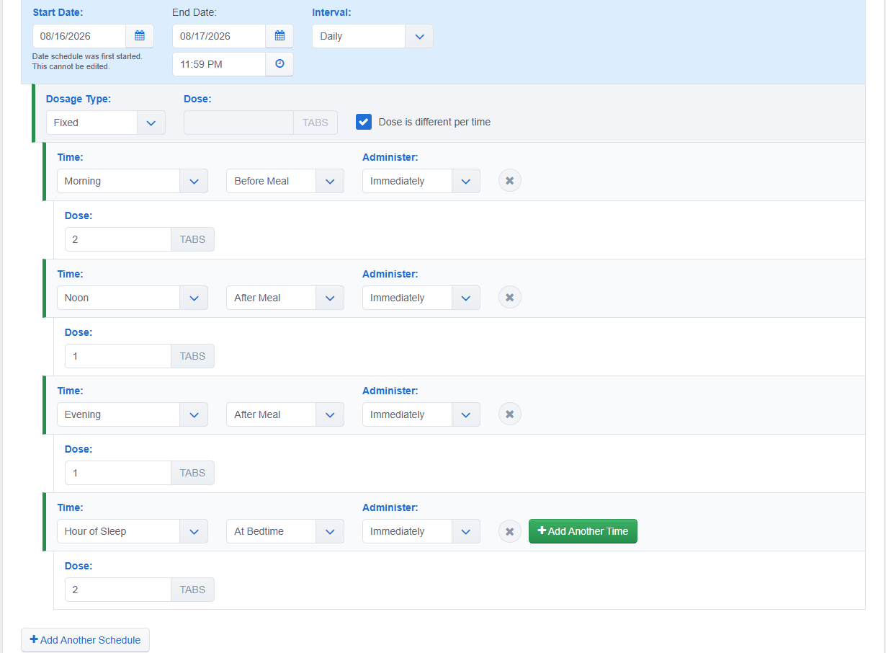The image size is (886, 653).
Task: Open the Hour of Sleep time dropdown
Action: (x=133, y=531)
